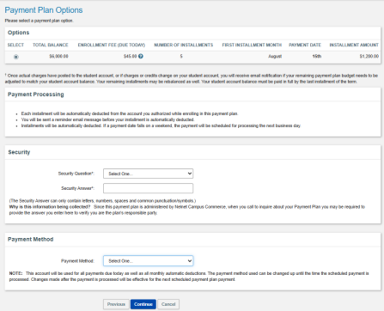Click the NOTE text under Payment Method
This screenshot has height=311, width=384.
point(189,277)
